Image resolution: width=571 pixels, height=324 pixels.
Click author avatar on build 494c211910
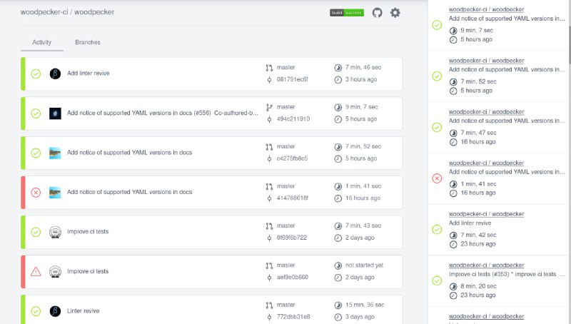pyautogui.click(x=55, y=113)
